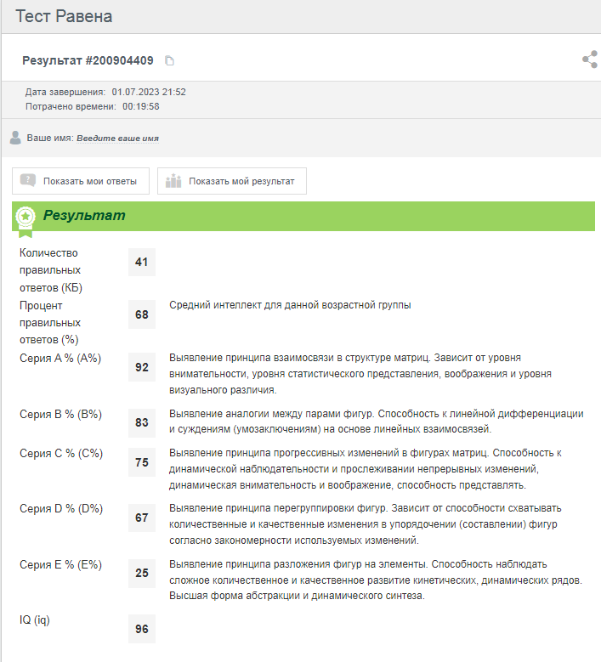Image resolution: width=601 pixels, height=662 pixels.
Task: Click "Введите ваше имя" name field
Action: (117, 138)
